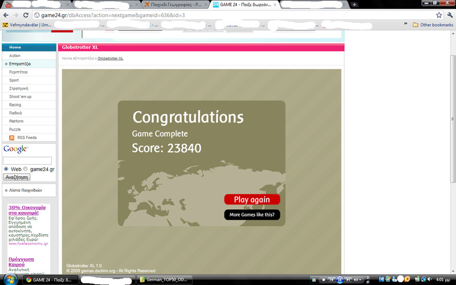Select the Web radio button
The width and height of the screenshot is (456, 285).
click(x=6, y=169)
